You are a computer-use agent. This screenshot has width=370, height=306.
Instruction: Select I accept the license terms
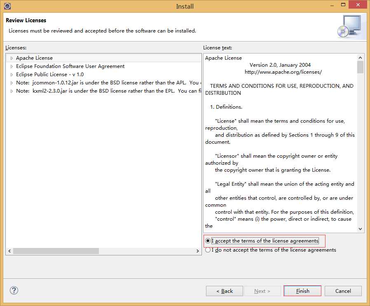click(208, 241)
